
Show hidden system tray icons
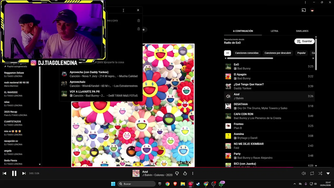(295, 184)
